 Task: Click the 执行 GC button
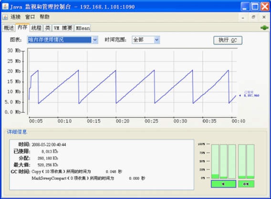click(228, 40)
